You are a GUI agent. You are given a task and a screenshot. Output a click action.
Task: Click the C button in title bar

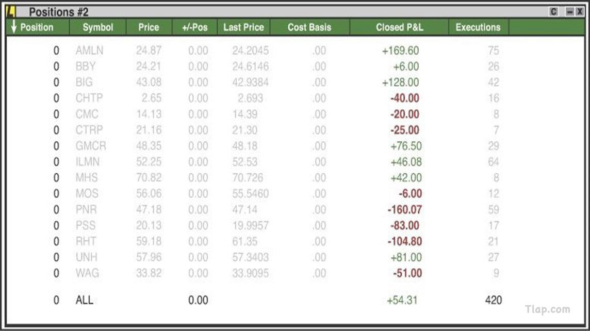click(553, 12)
